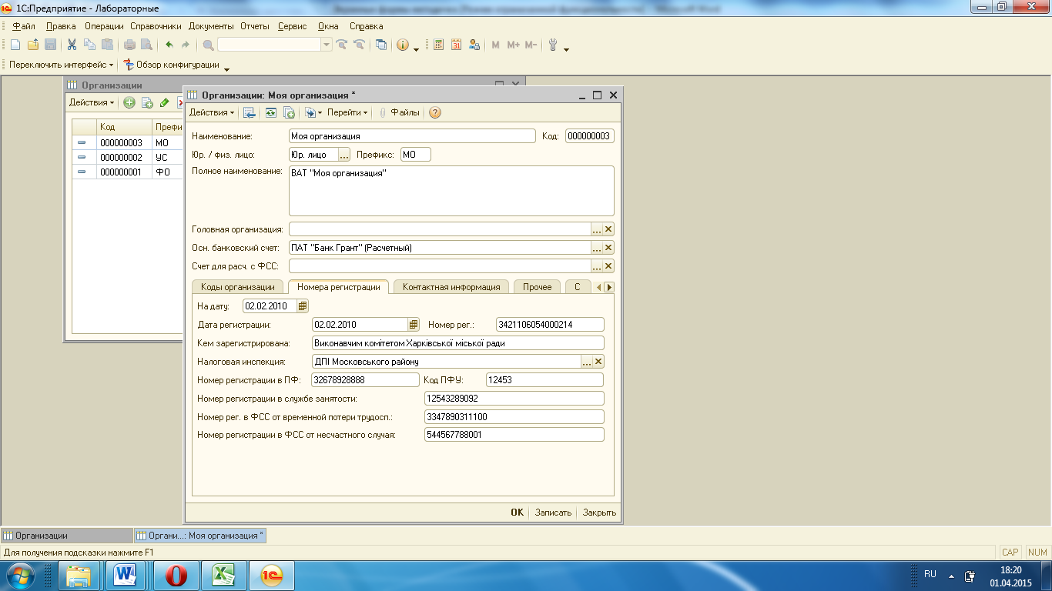Switch to the Прочее tab

coord(538,287)
